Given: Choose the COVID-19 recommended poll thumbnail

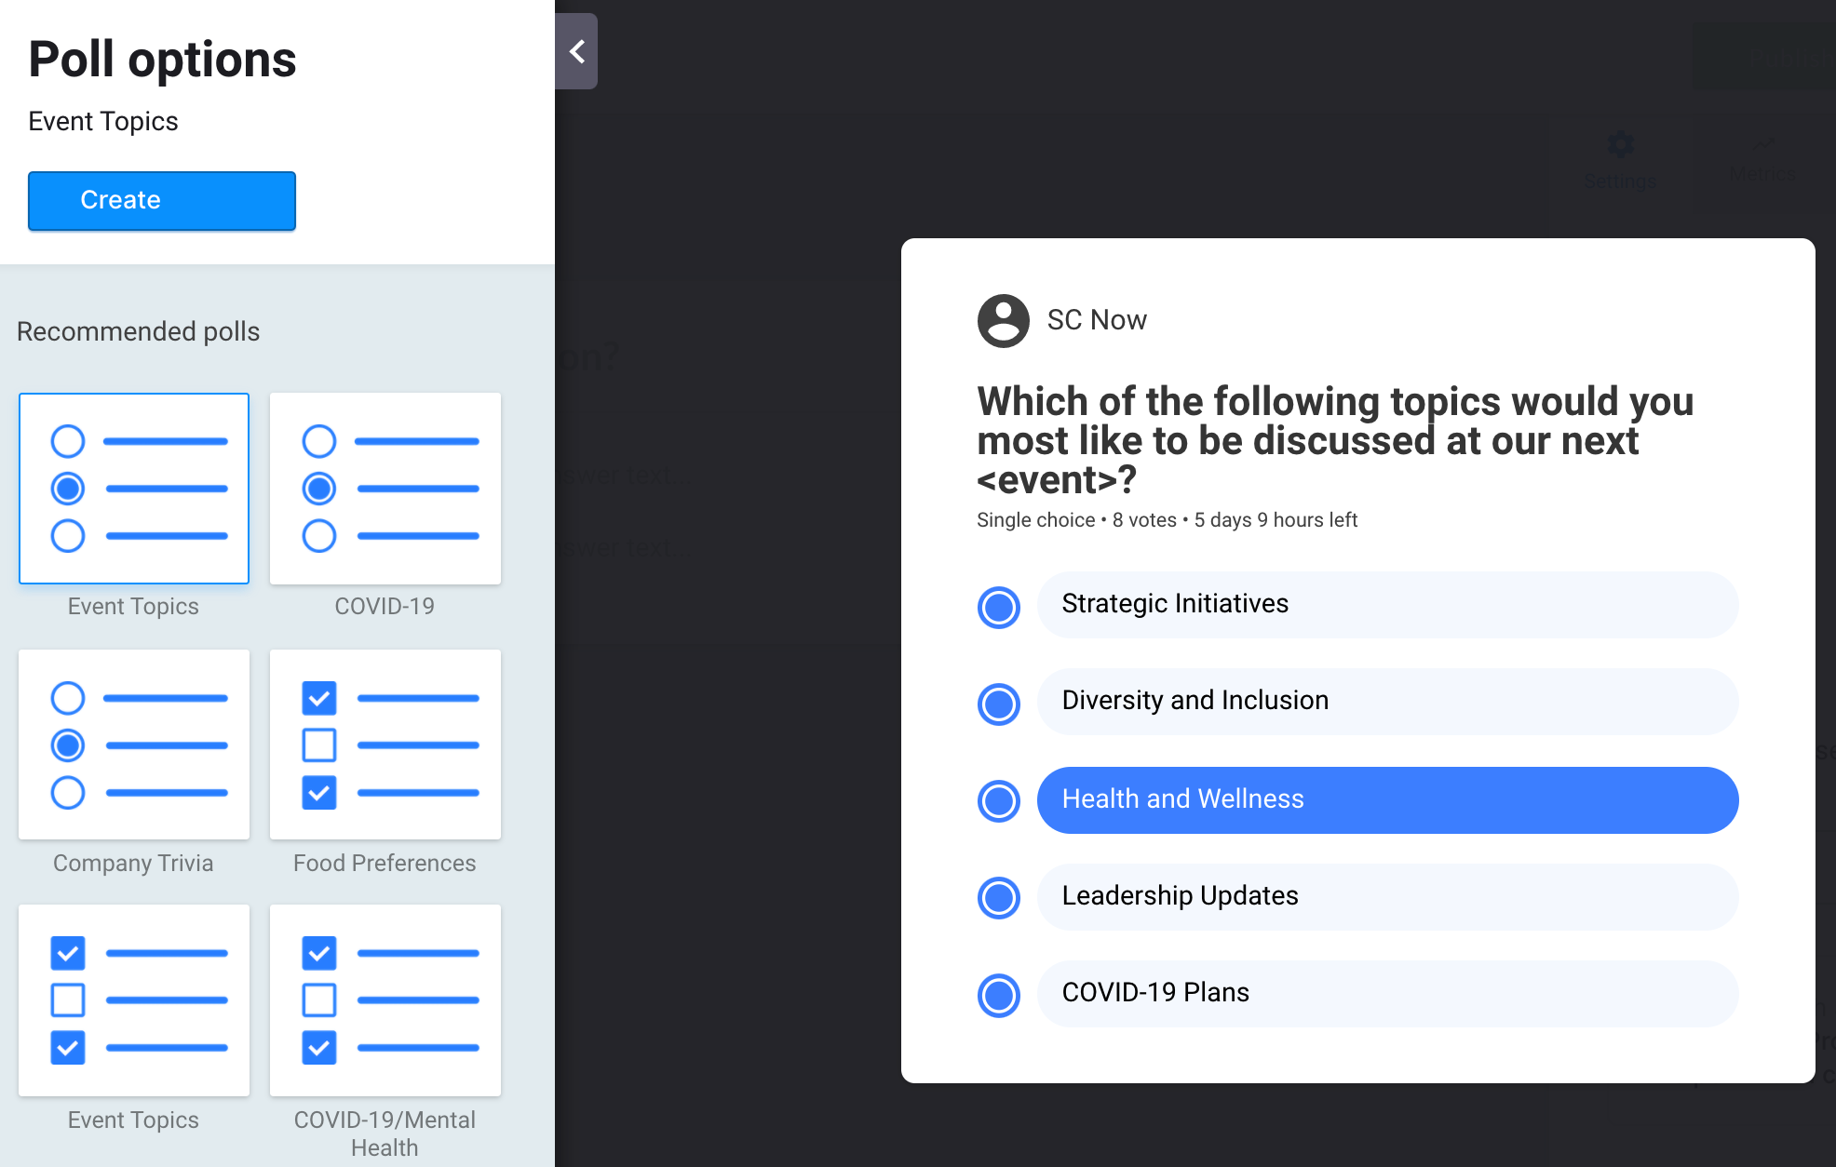Looking at the screenshot, I should click(x=385, y=489).
